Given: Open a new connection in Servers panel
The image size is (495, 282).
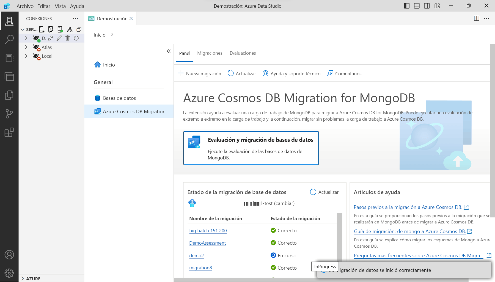Looking at the screenshot, I should coord(42,29).
